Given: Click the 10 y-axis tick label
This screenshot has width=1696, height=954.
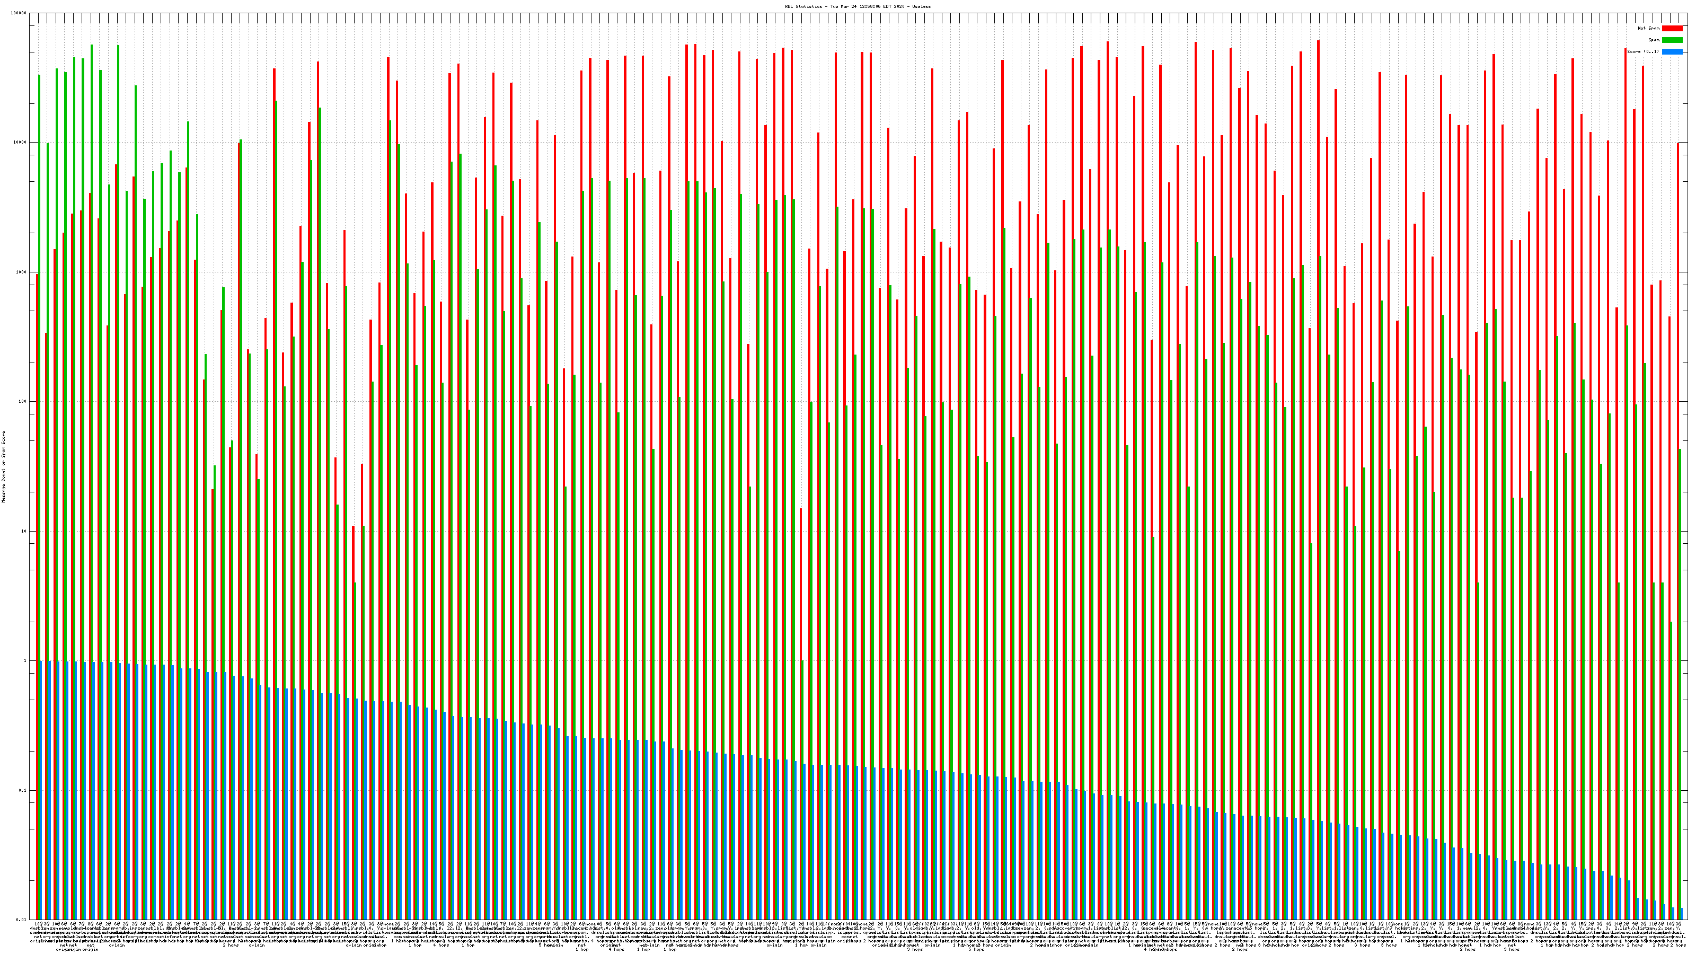Looking at the screenshot, I should pyautogui.click(x=24, y=531).
